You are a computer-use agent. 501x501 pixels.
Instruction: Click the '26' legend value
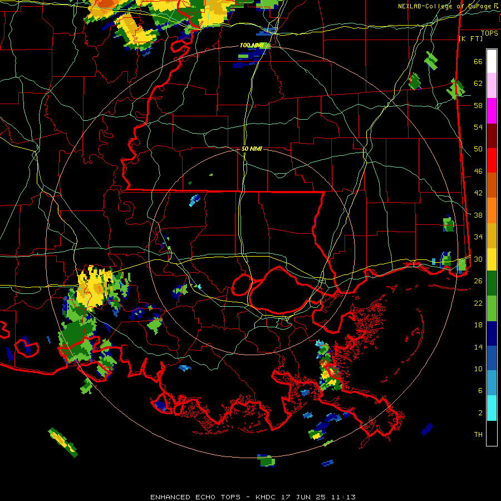click(478, 281)
